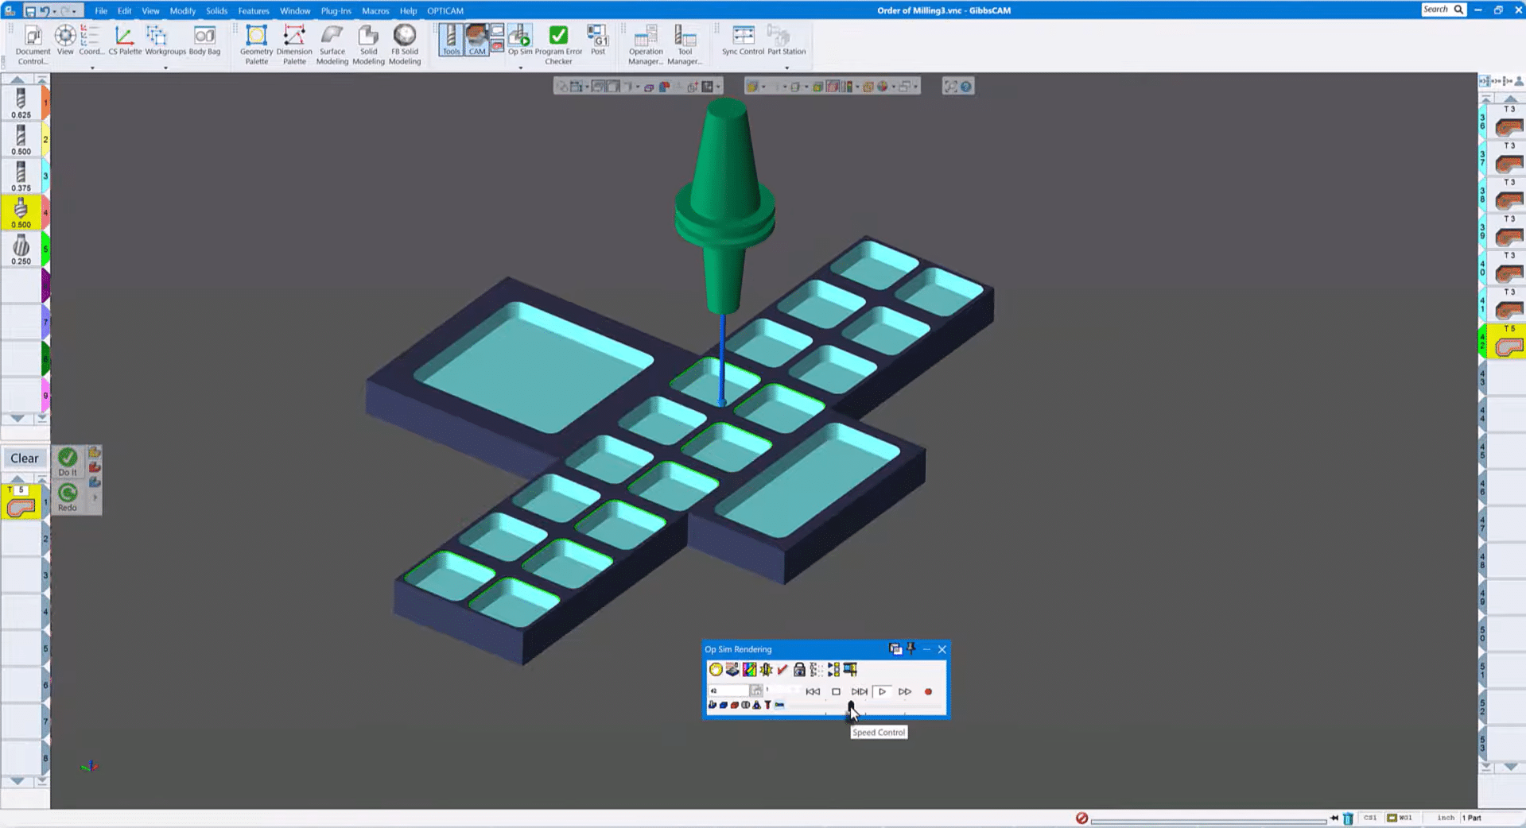This screenshot has width=1526, height=828.
Task: Toggle the Tools palette button
Action: click(451, 40)
